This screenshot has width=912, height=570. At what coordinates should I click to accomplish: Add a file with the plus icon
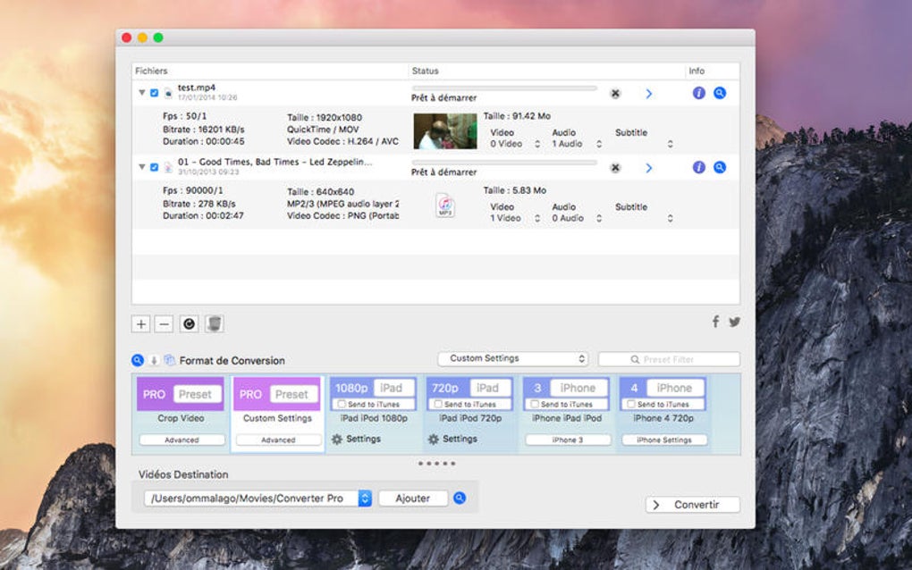(141, 323)
